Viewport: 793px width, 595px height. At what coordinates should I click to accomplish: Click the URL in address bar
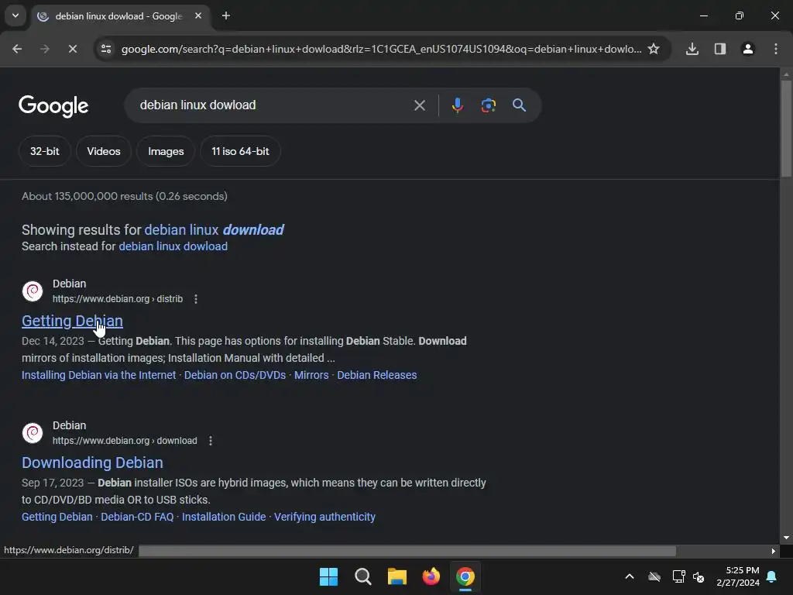[381, 49]
